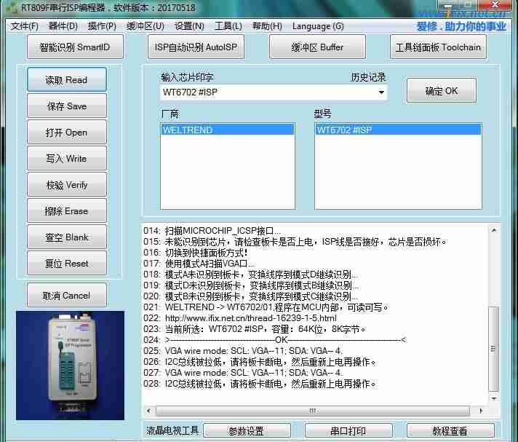Open the 器件(D) menu
The height and width of the screenshot is (442, 518).
63,26
